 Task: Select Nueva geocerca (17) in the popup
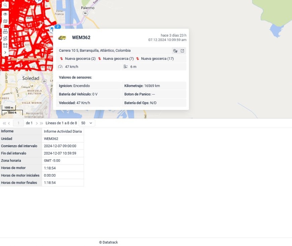tap(157, 58)
